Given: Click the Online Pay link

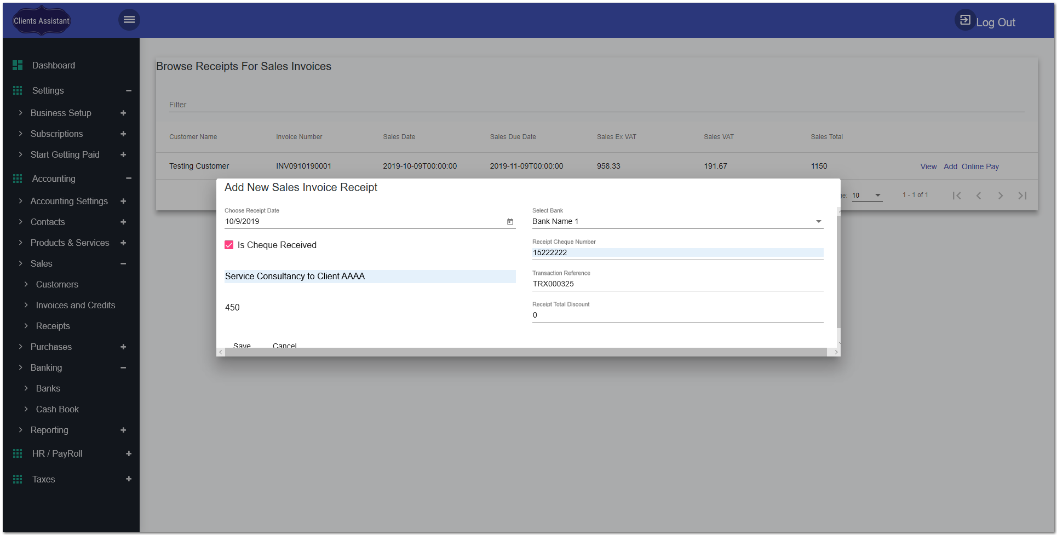Looking at the screenshot, I should 980,166.
